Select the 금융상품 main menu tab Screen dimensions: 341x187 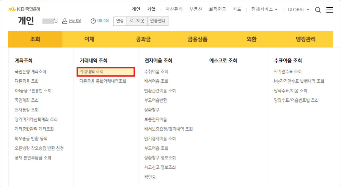(x=197, y=39)
